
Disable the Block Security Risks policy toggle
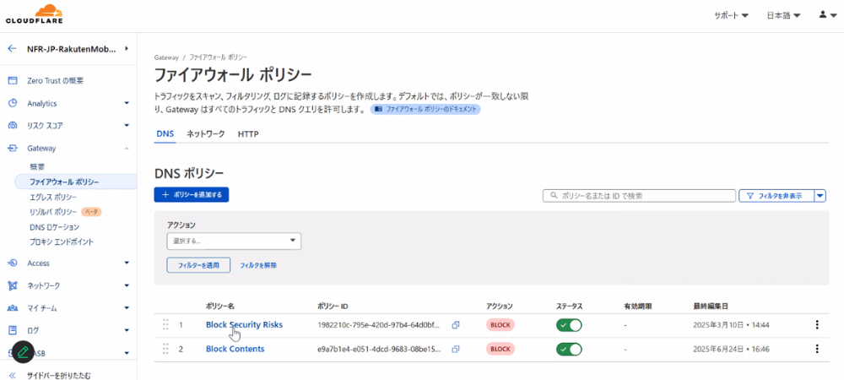tap(569, 325)
